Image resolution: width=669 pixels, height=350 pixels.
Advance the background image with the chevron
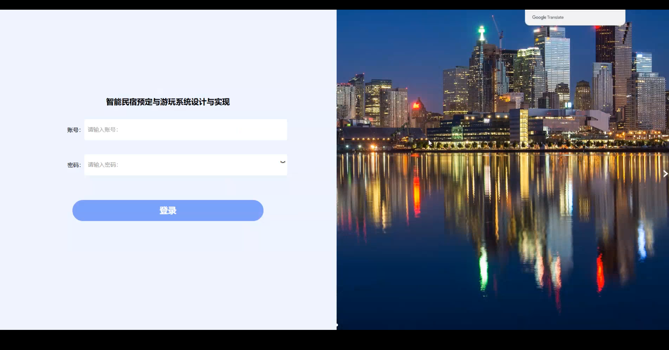click(x=666, y=173)
